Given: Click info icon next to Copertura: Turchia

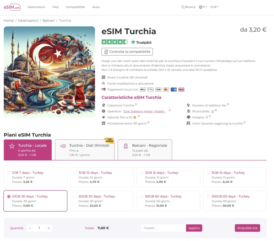Looking at the screenshot, I should (x=136, y=104).
